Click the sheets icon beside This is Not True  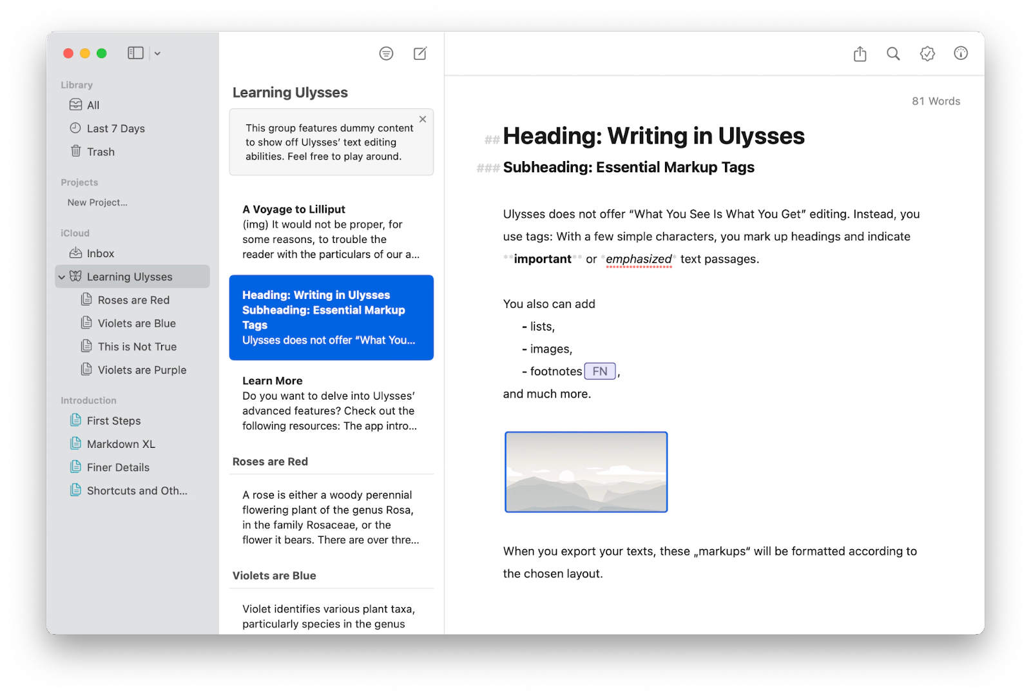tap(86, 345)
